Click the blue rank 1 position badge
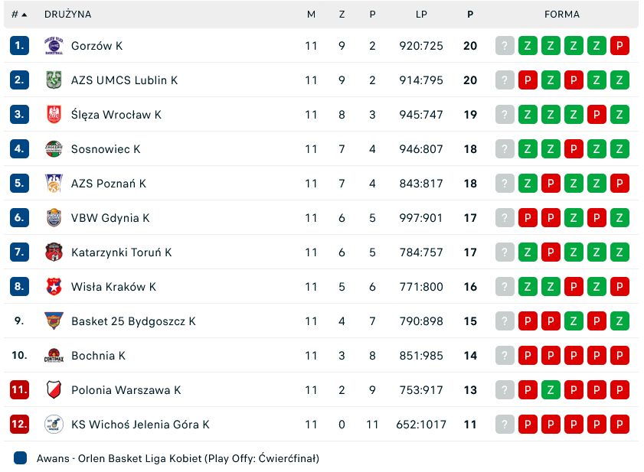644x472 pixels. coord(19,46)
